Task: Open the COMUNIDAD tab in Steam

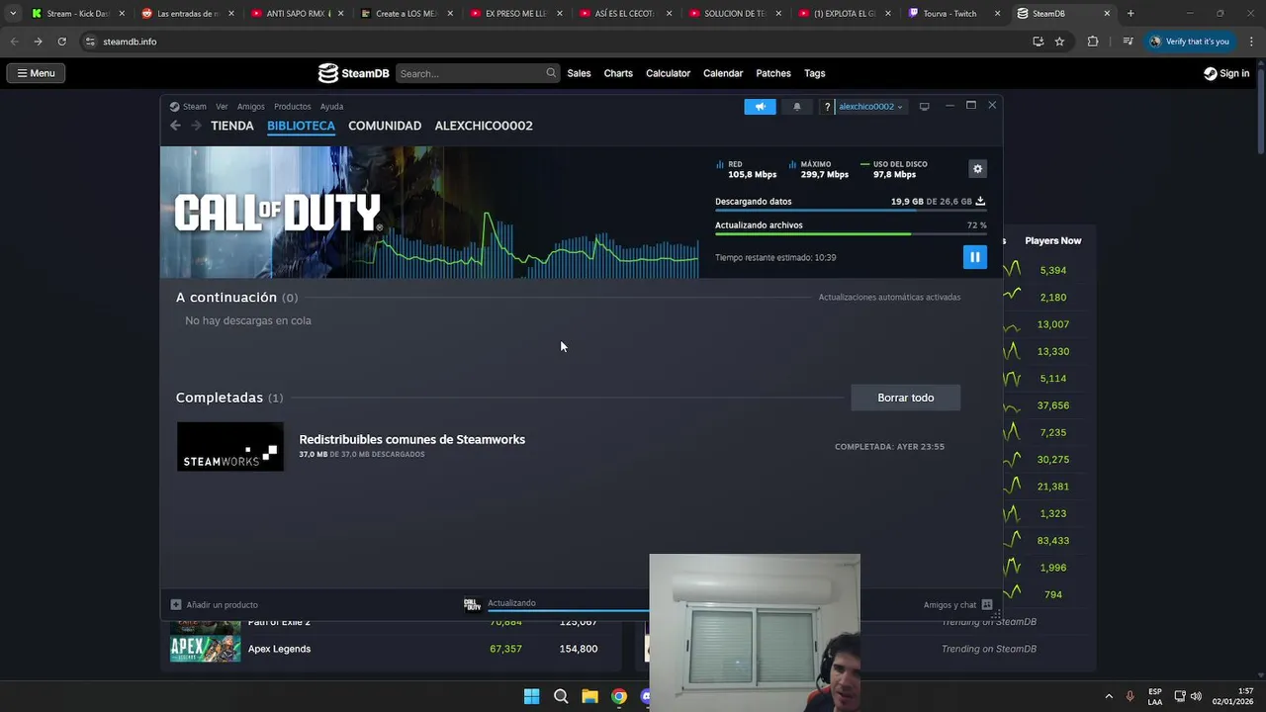Action: (385, 126)
